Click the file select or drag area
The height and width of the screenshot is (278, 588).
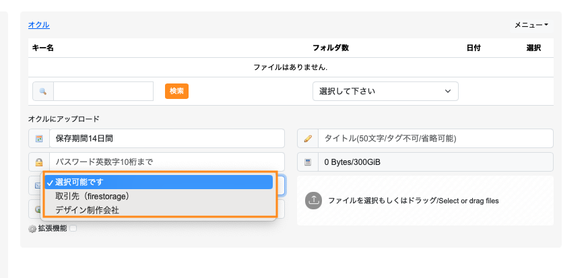click(x=425, y=201)
